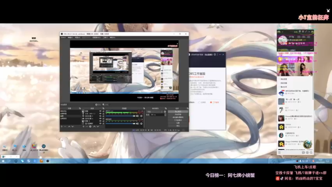
Task: Toggle visibility of the text source row
Action: point(100,113)
